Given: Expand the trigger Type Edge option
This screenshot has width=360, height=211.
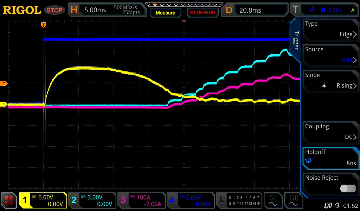Looking at the screenshot, I should [330, 29].
